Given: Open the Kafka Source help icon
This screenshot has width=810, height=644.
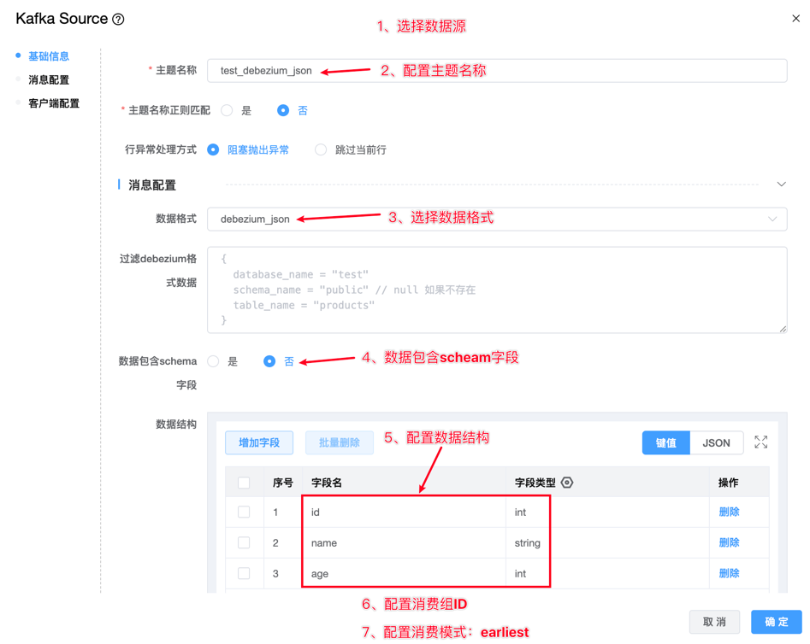Looking at the screenshot, I should (x=118, y=20).
